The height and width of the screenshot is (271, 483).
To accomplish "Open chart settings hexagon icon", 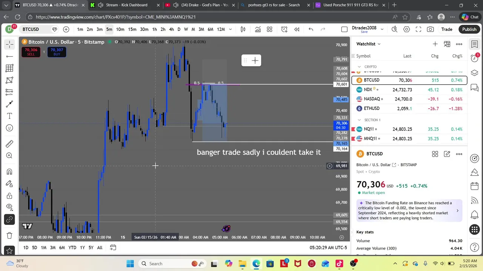I will [x=406, y=29].
